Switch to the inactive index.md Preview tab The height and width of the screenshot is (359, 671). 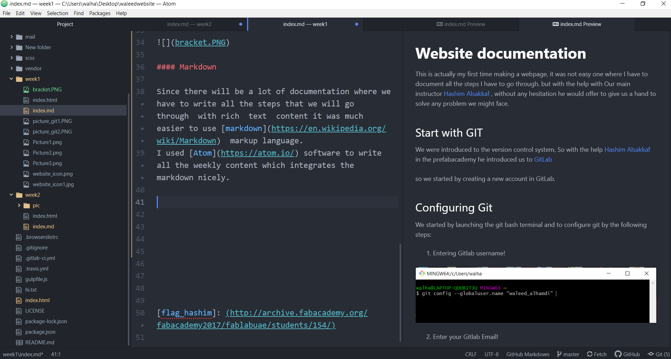[461, 24]
